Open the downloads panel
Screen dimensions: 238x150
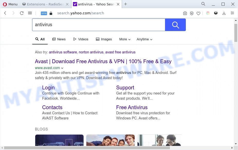tap(224, 13)
